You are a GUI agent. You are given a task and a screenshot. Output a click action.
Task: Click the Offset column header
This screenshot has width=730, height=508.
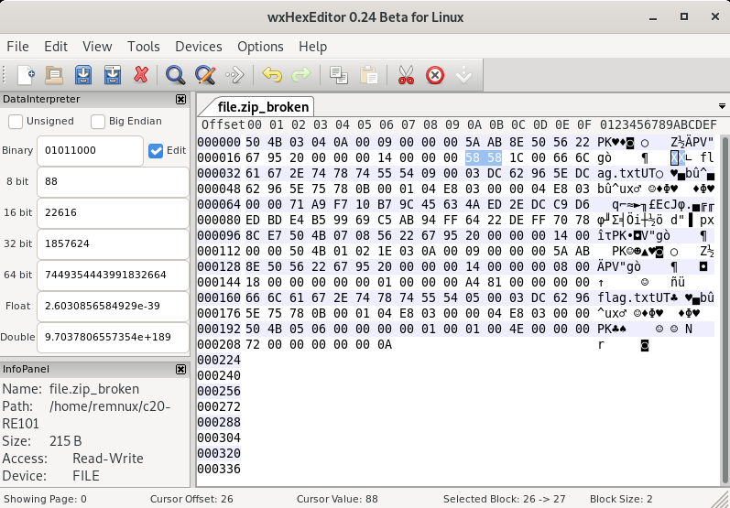tap(223, 125)
